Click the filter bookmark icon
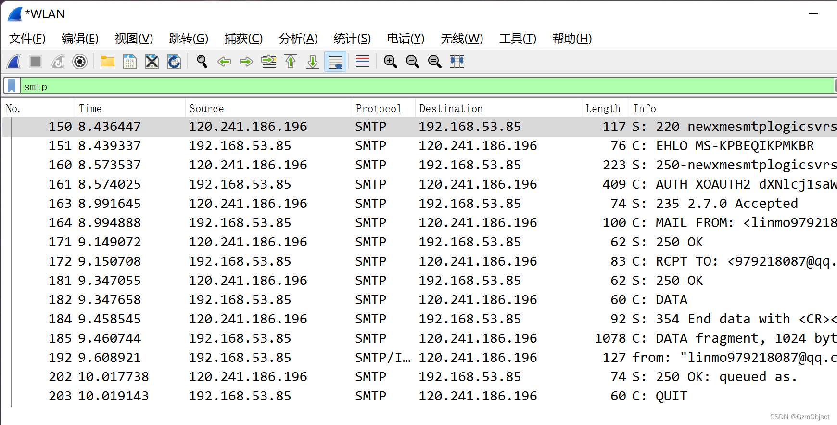The height and width of the screenshot is (425, 837). [x=12, y=86]
